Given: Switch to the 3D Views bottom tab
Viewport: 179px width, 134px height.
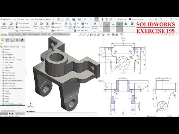Looking at the screenshot, I should [x=20, y=114].
